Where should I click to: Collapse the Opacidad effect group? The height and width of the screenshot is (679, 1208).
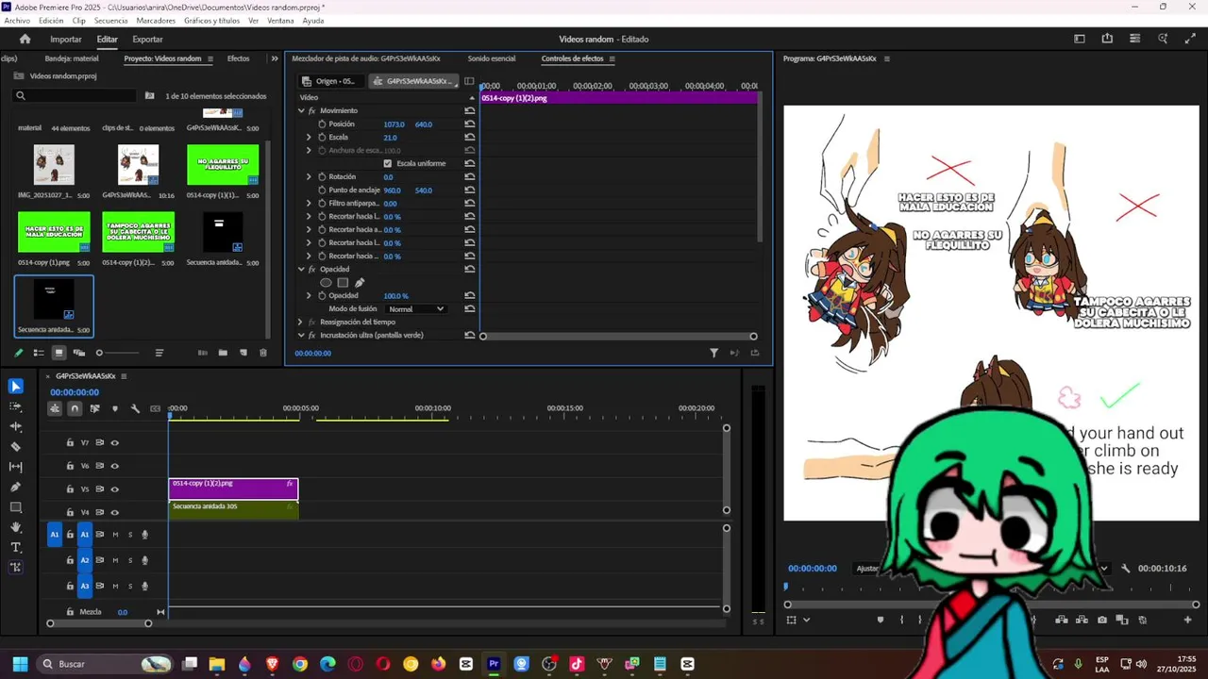click(x=301, y=269)
